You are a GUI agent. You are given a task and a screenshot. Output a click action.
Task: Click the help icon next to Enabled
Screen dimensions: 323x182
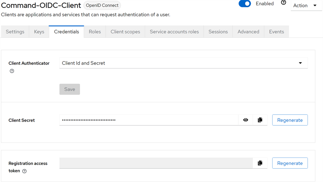[x=283, y=3]
